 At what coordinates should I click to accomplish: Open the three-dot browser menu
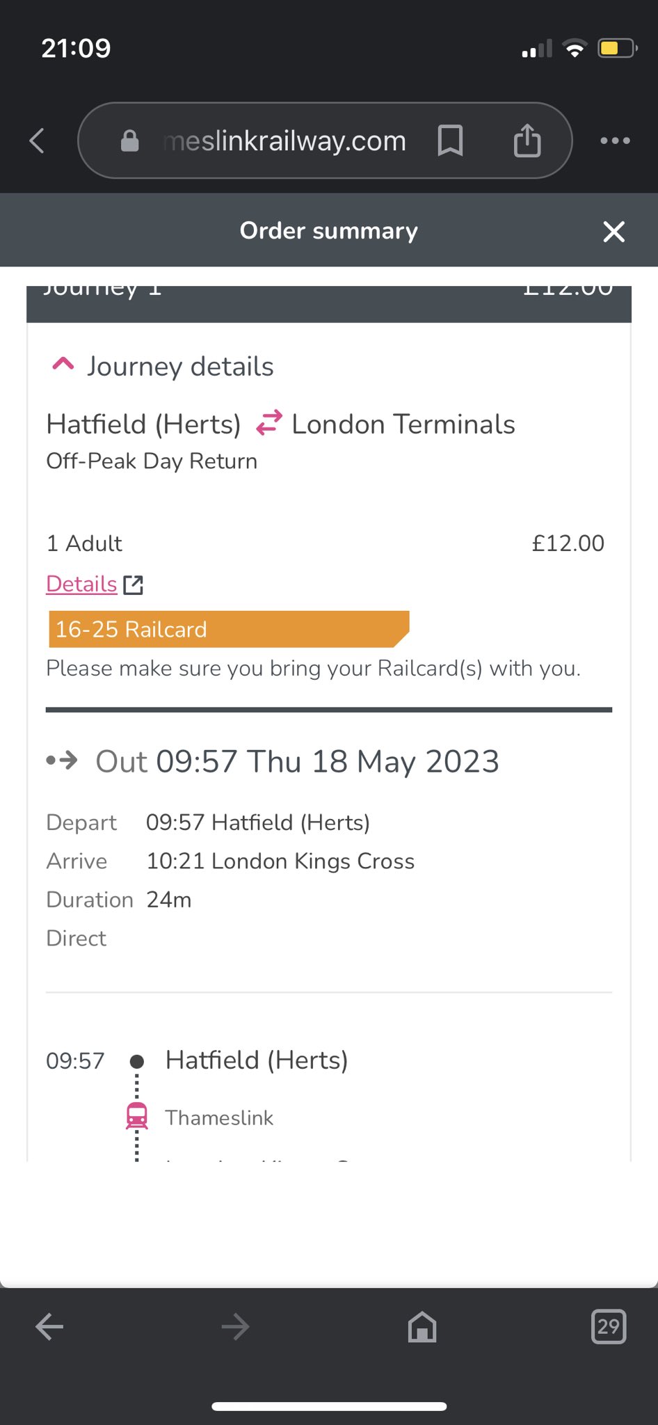click(x=615, y=141)
